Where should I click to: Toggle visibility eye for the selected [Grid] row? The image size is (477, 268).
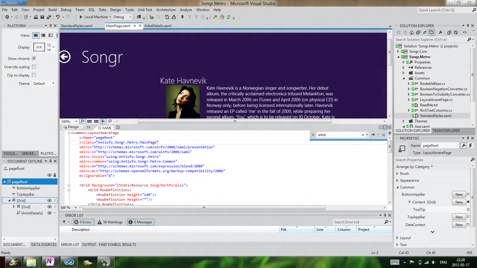click(x=49, y=200)
